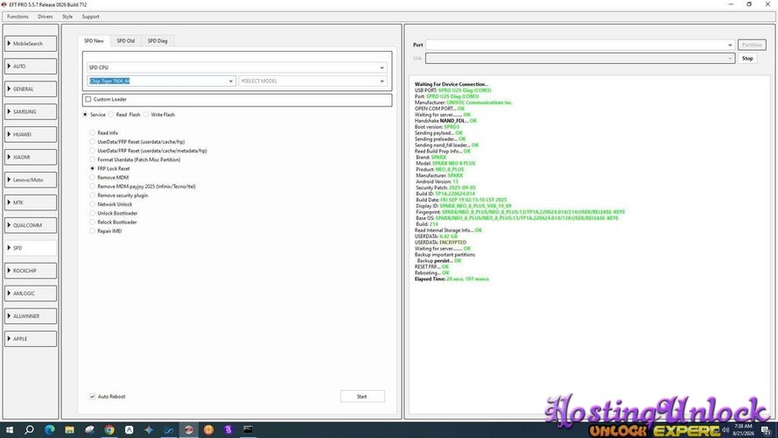Open the satellite-dish app on taskbar
Screen dimensions: 778x438
point(89,429)
